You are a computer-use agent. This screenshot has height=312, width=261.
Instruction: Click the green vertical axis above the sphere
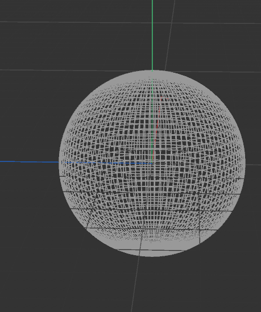tap(152, 35)
